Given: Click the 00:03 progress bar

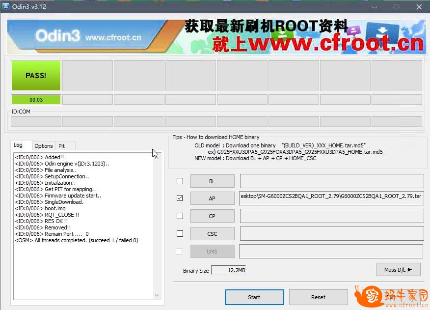Looking at the screenshot, I should [36, 100].
